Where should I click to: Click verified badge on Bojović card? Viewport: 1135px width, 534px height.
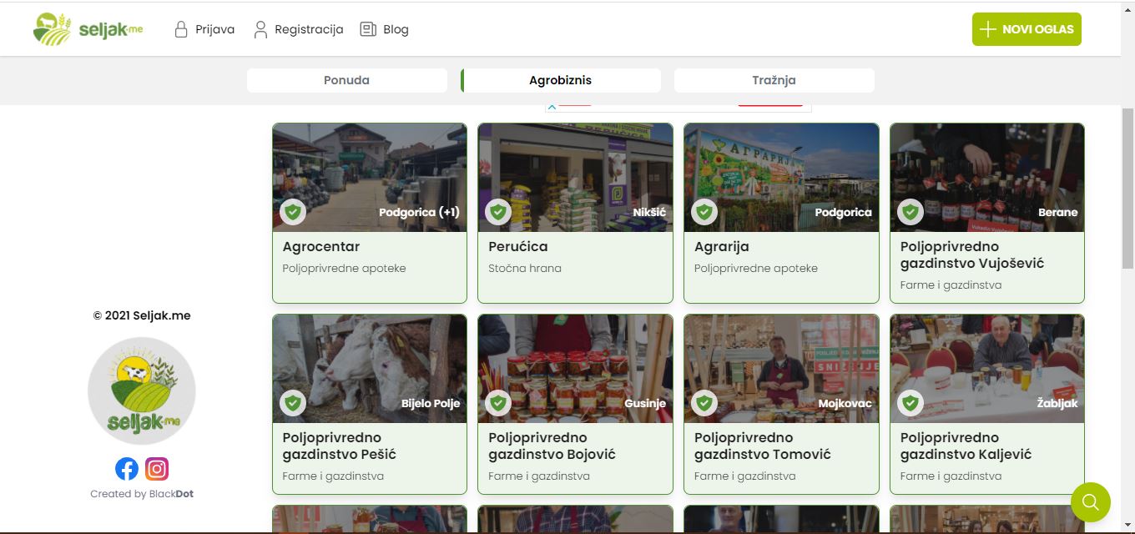[498, 403]
